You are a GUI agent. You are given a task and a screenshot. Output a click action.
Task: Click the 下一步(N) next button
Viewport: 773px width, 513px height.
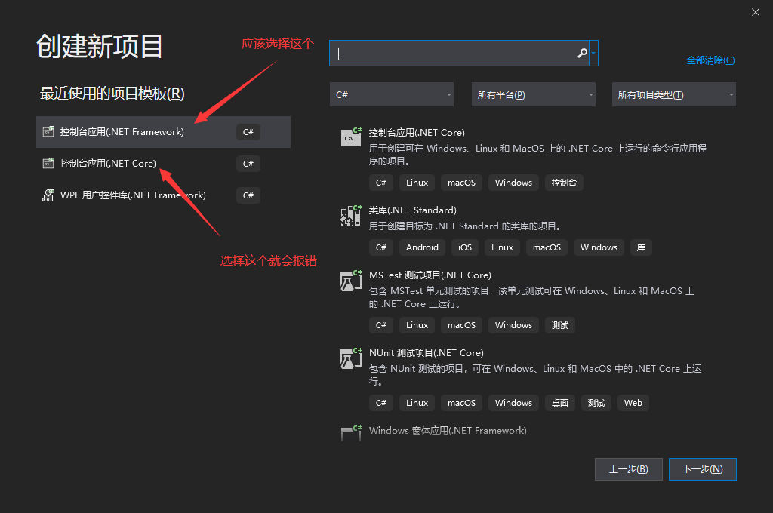point(703,469)
